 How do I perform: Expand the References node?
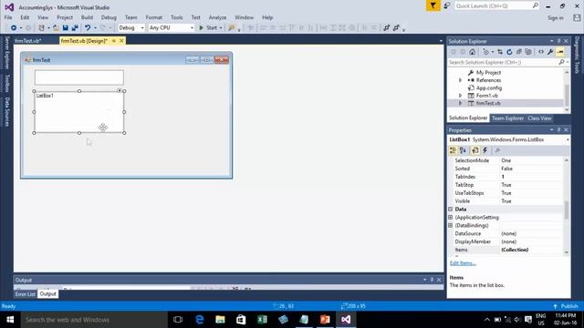(x=460, y=80)
